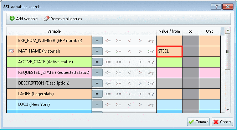The width and height of the screenshot is (237, 130).
Task: Click Unit field for ACTIVE_STATE row
Action: 210,62
